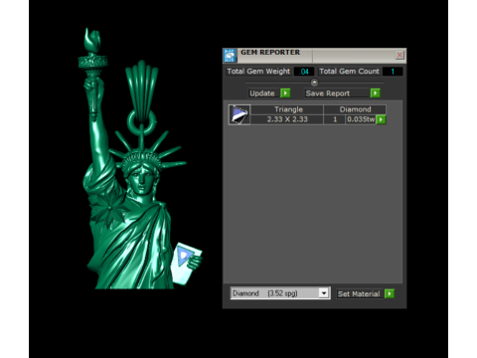
Task: Click the triangle gem thumbnail icon
Action: [239, 114]
